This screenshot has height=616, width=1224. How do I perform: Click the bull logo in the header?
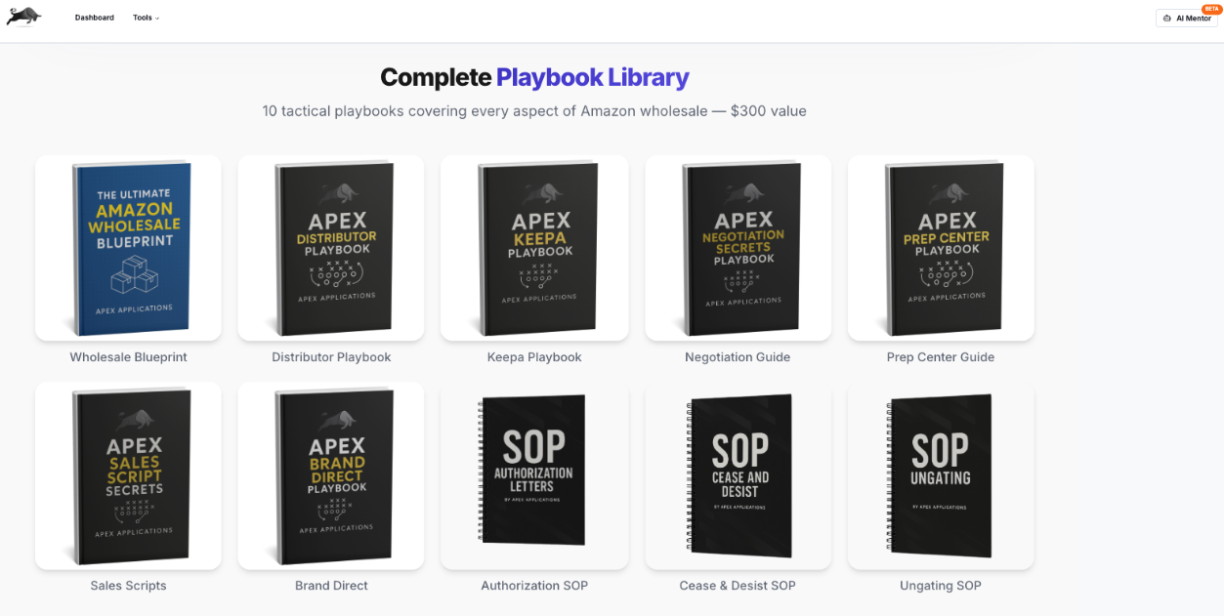(23, 17)
